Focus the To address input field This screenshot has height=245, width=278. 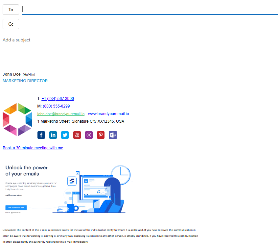click(x=150, y=10)
